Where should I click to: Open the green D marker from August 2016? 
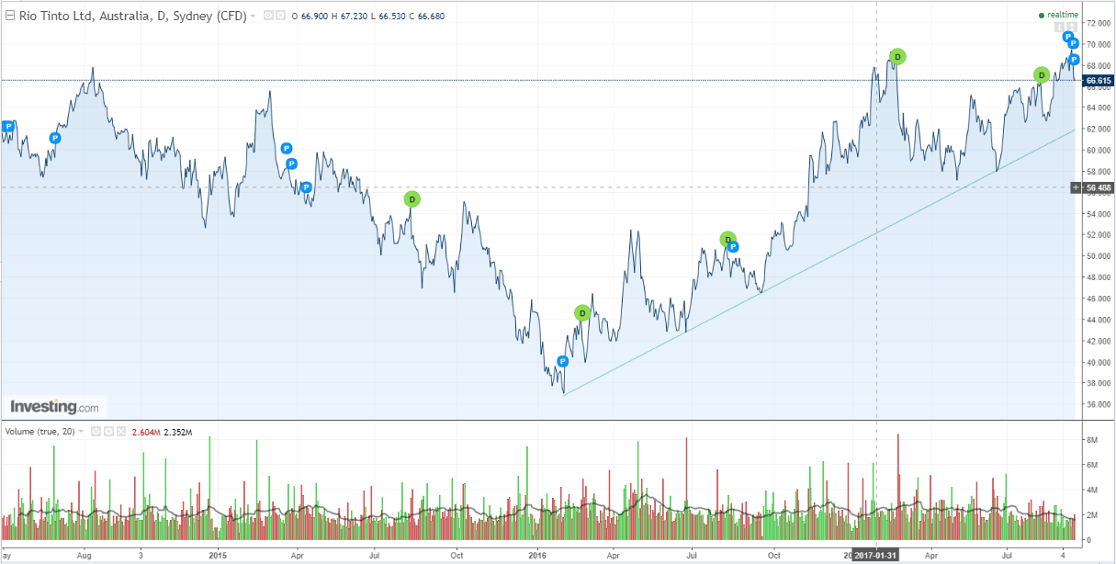[x=727, y=239]
